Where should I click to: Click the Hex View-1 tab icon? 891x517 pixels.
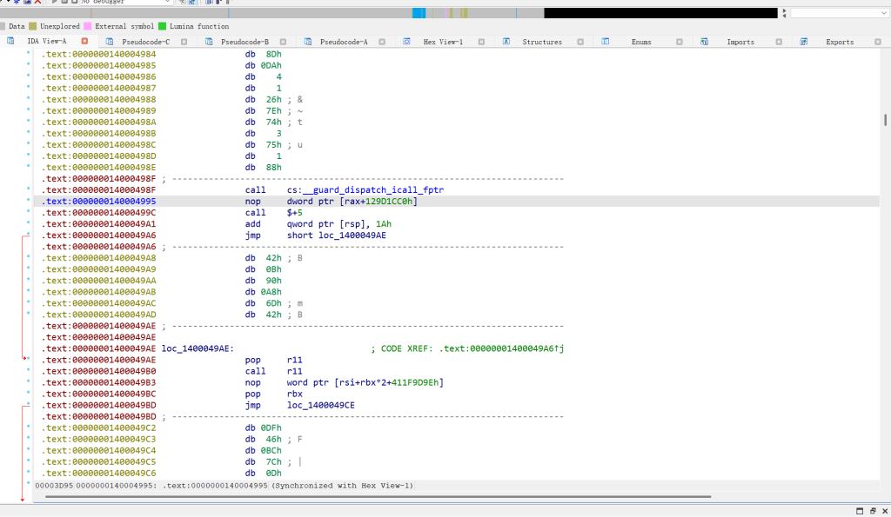(x=407, y=42)
